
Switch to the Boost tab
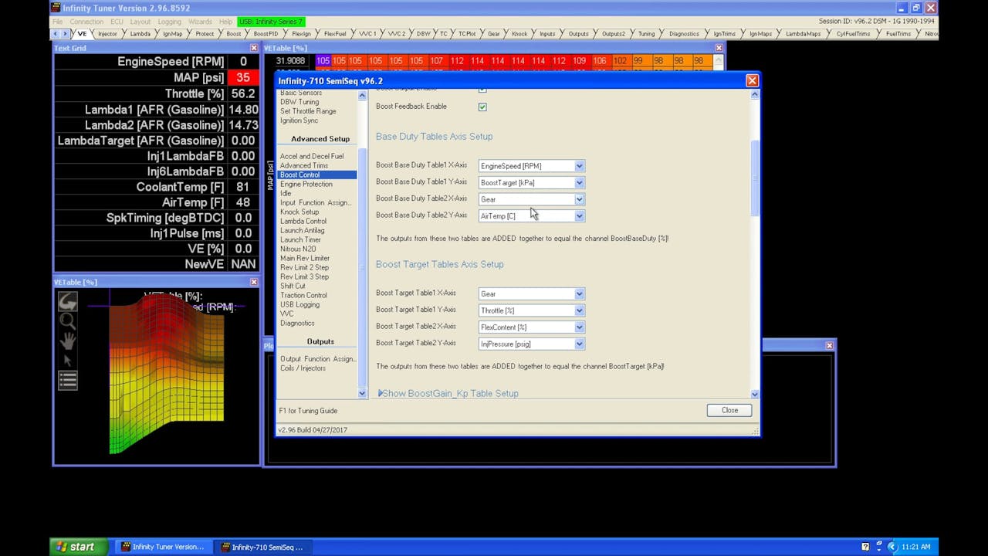[232, 33]
